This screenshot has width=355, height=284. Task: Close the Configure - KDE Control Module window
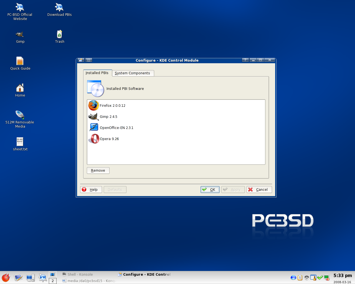(270, 60)
